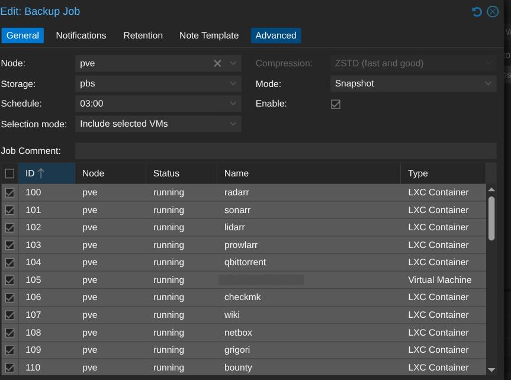Uncheck the lidarr row checkbox
Image resolution: width=511 pixels, height=380 pixels.
[x=10, y=227]
